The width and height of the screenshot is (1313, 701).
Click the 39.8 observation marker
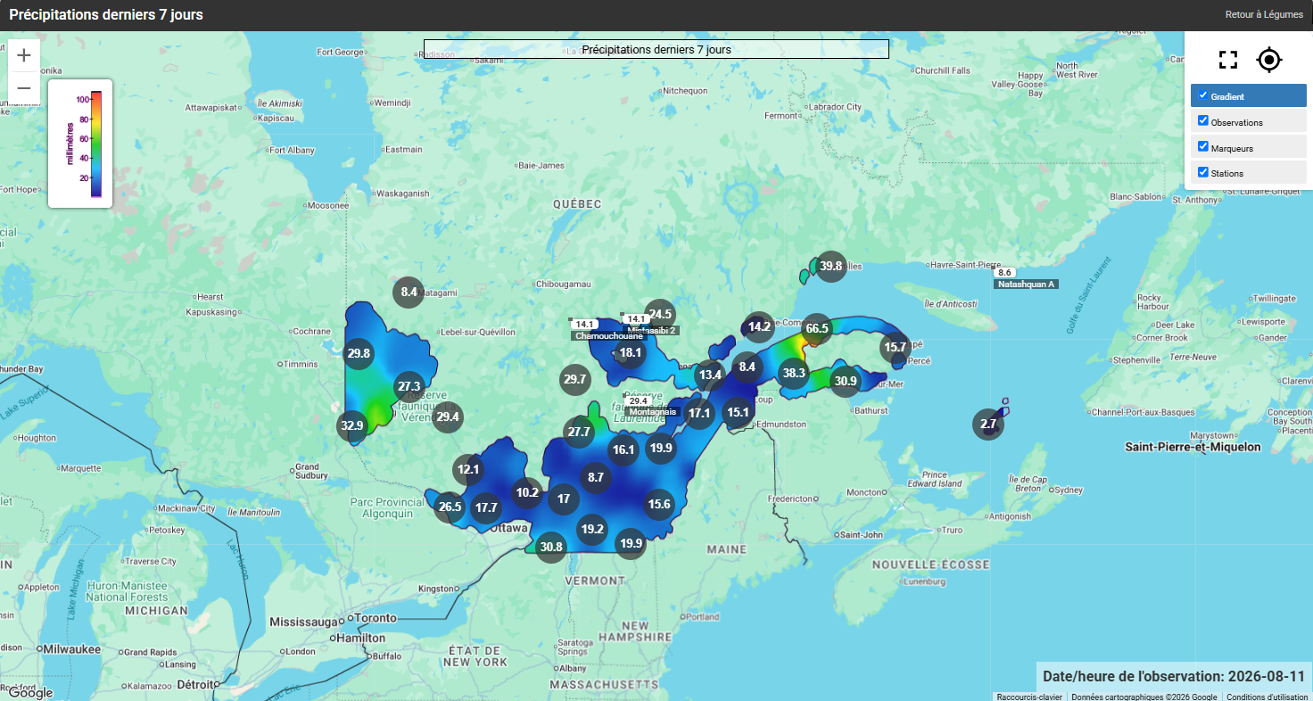(x=831, y=266)
